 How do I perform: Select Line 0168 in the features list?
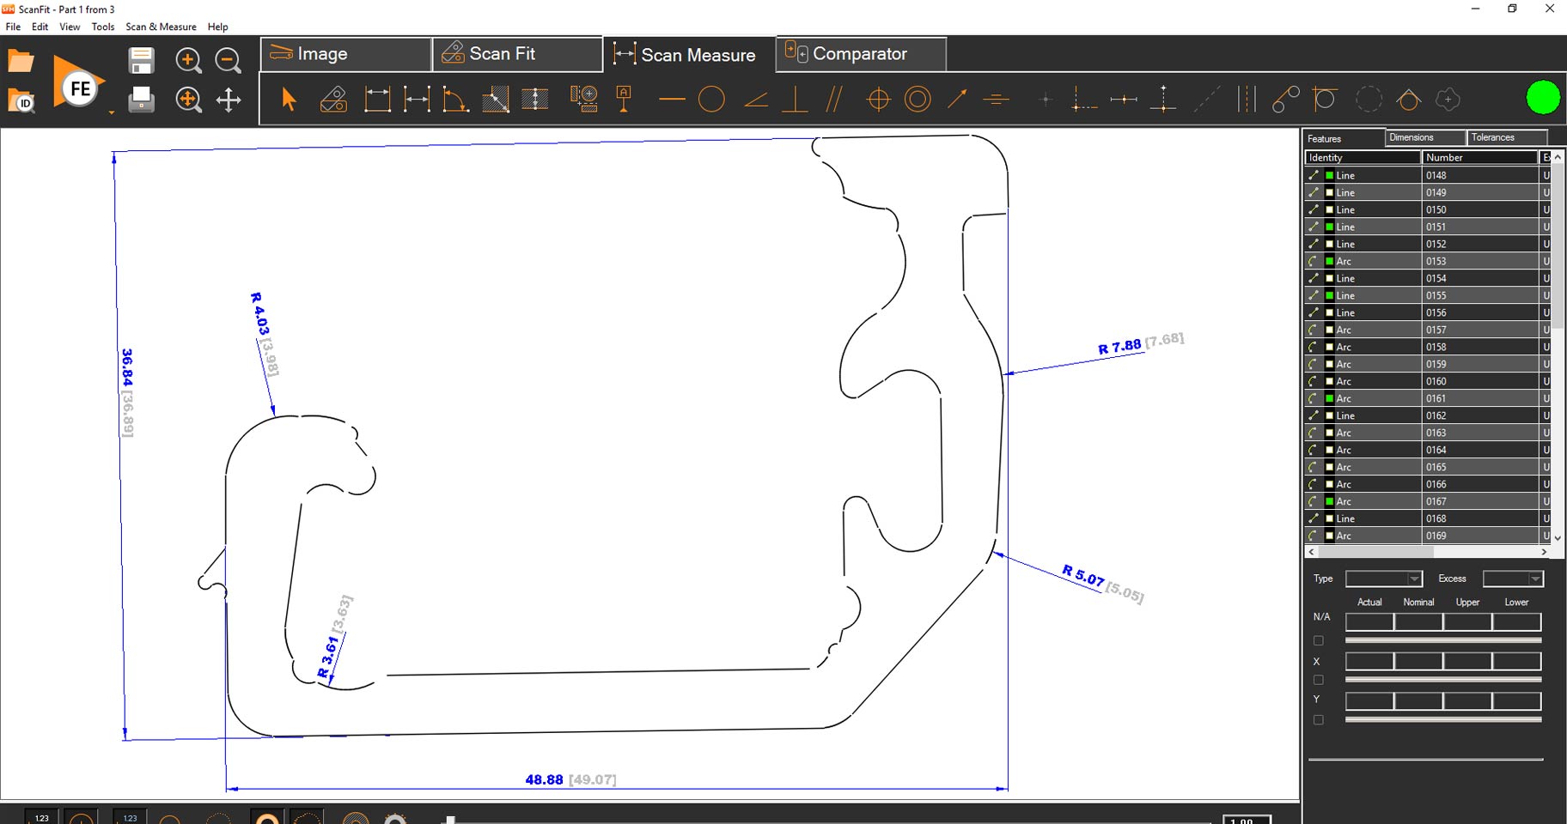[x=1427, y=518]
